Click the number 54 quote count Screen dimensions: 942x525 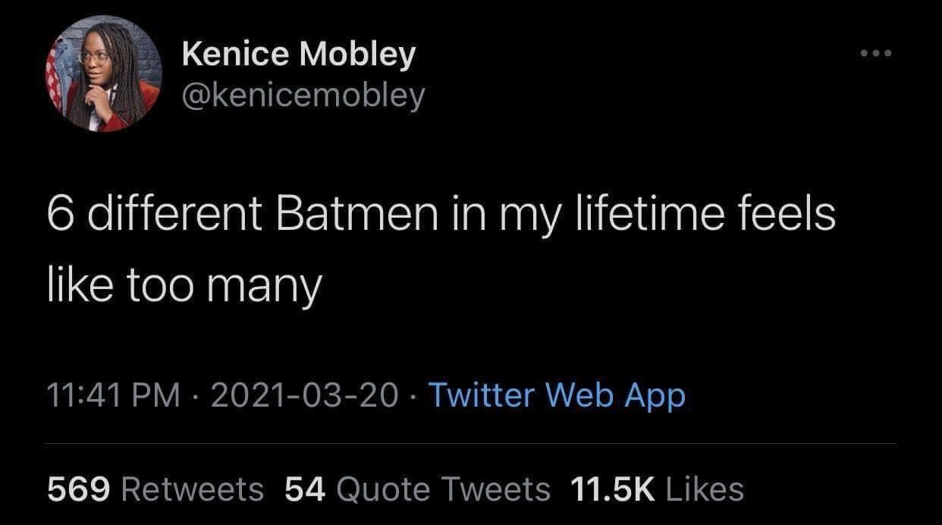[305, 489]
